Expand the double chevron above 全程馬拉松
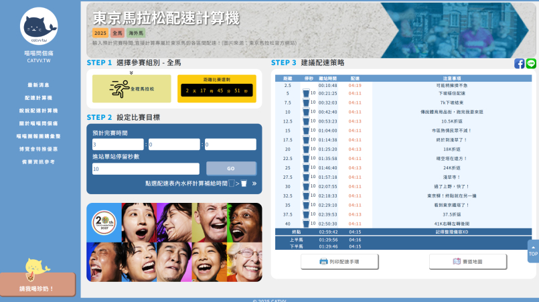Viewport: 539px width, 302px height. 131,72
